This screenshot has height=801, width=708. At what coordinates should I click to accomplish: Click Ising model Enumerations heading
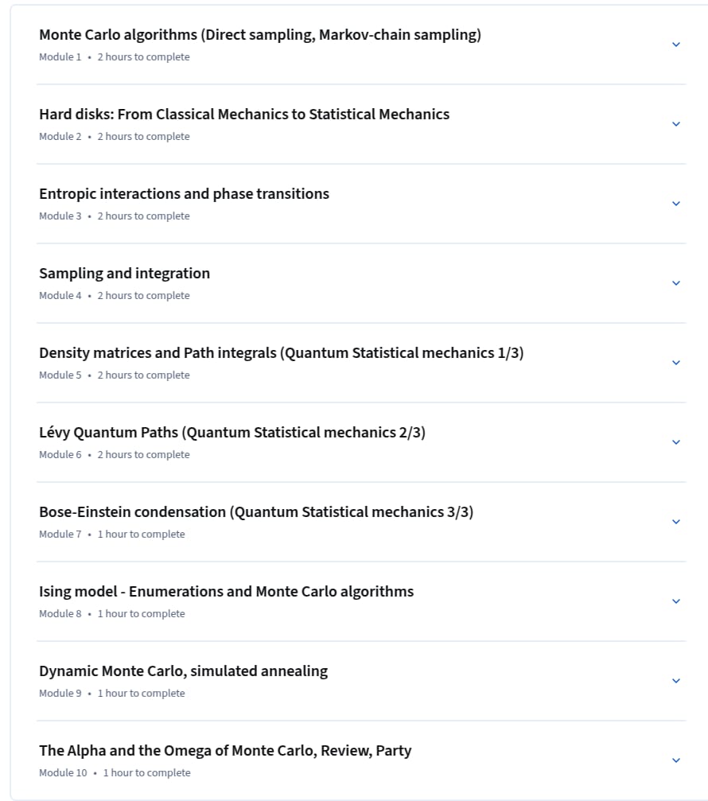[x=226, y=592]
